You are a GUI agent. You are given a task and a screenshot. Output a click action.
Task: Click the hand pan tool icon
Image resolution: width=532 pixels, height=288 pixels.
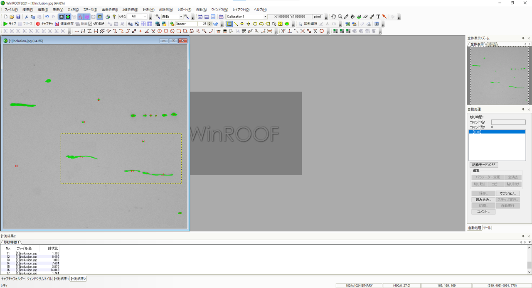click(x=333, y=17)
